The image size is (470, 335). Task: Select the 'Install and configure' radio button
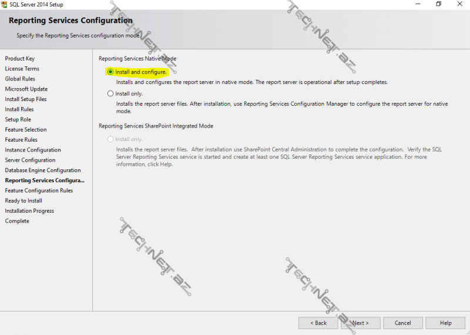tap(110, 72)
